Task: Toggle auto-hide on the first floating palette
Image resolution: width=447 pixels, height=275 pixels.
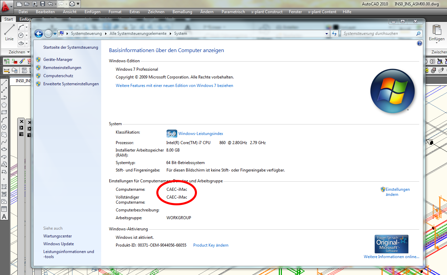Action: coord(21,128)
